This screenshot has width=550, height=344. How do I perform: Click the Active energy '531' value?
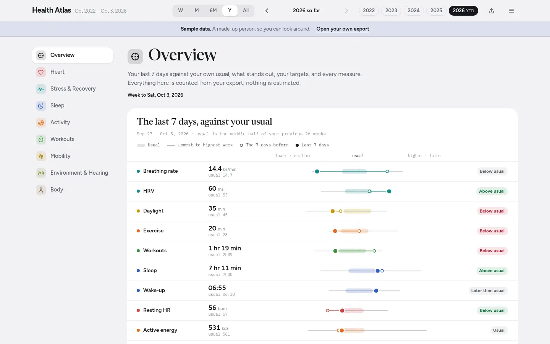pyautogui.click(x=214, y=328)
